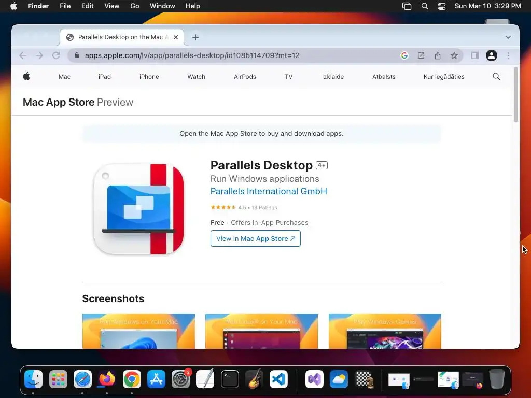The height and width of the screenshot is (398, 531).
Task: Click the browser forward arrow
Action: (x=39, y=55)
